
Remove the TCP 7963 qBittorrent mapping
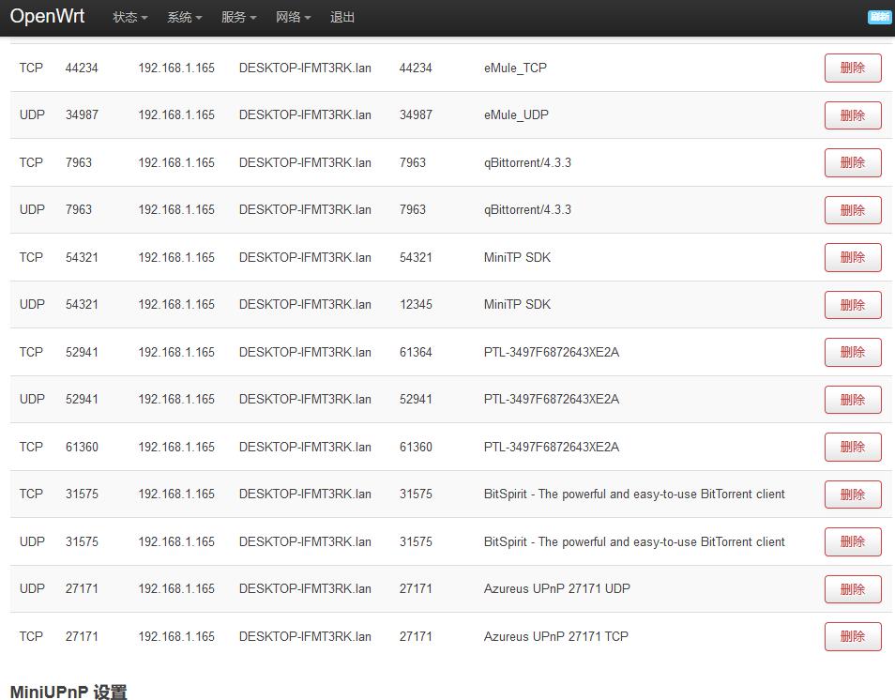(852, 163)
